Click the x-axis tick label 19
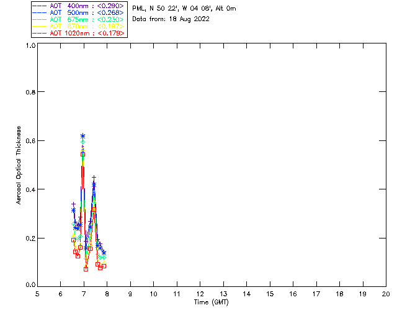Viewport: 397px width, 318px height. click(363, 294)
